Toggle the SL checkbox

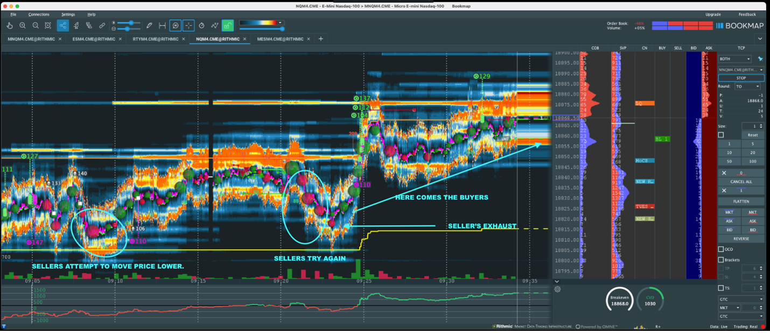point(721,277)
